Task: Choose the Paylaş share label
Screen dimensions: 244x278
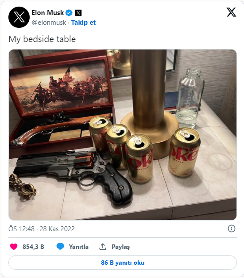Action: coord(121,247)
